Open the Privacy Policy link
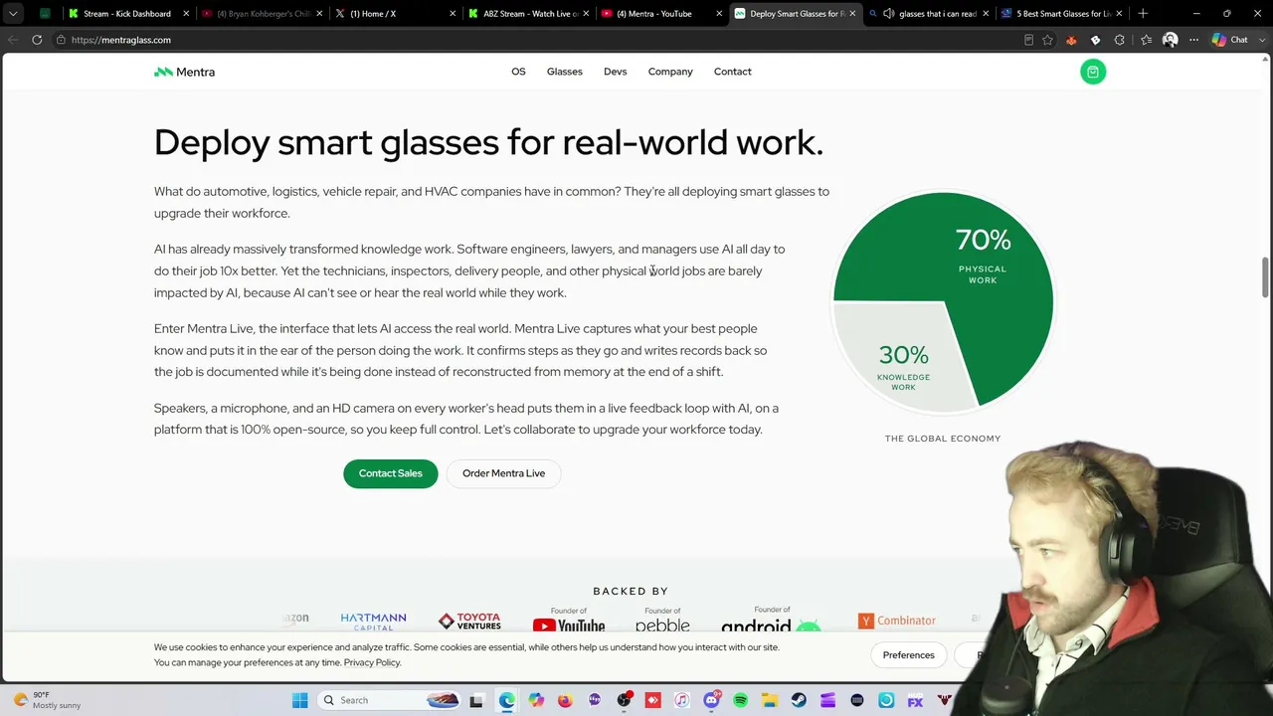The width and height of the screenshot is (1273, 716). click(372, 662)
